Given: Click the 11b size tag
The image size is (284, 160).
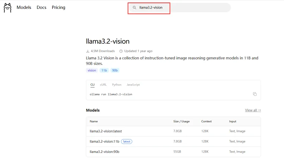Looking at the screenshot, I should point(104,70).
